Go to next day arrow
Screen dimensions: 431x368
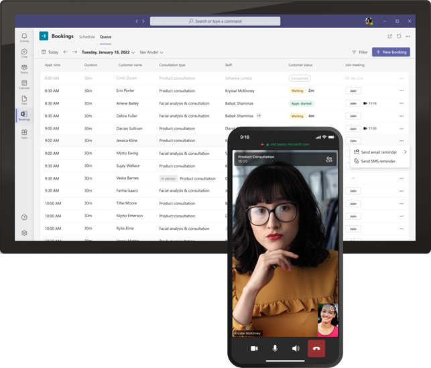pyautogui.click(x=75, y=52)
